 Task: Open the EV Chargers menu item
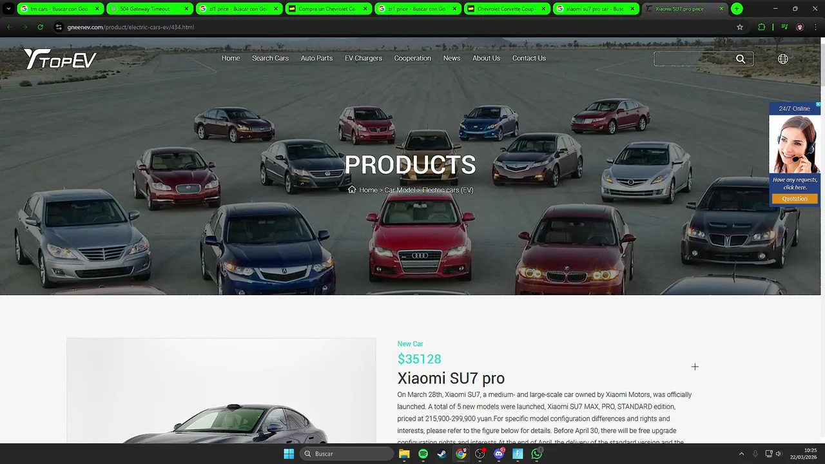point(364,58)
